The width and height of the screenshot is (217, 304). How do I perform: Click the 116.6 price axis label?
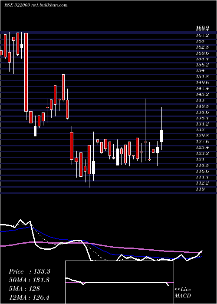[203, 171]
